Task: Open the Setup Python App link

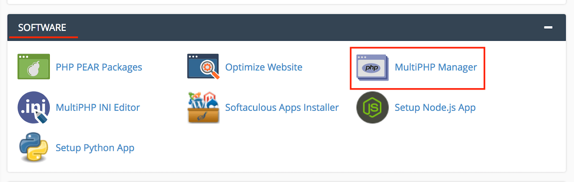Action: point(95,148)
